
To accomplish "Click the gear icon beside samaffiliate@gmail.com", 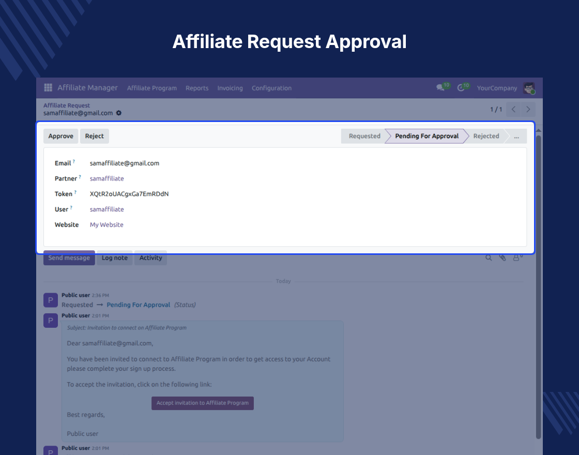I will click(118, 113).
